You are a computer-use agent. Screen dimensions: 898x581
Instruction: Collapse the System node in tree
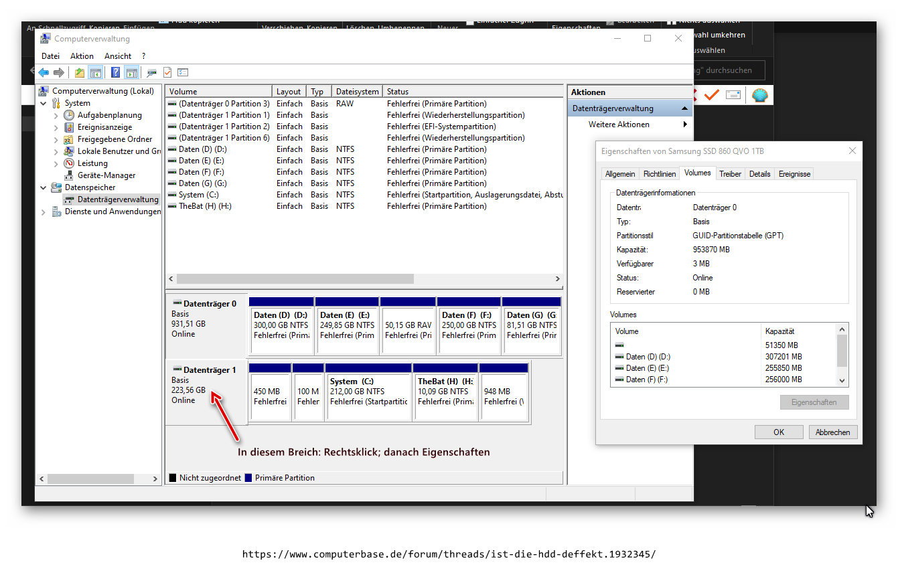click(44, 103)
